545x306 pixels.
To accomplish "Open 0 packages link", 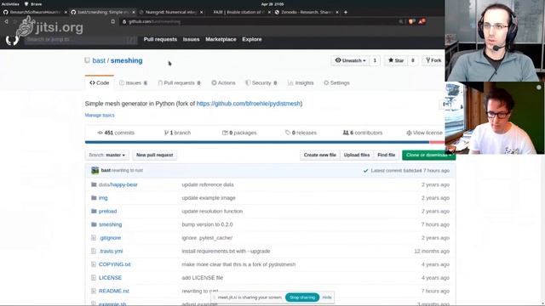I will [239, 133].
